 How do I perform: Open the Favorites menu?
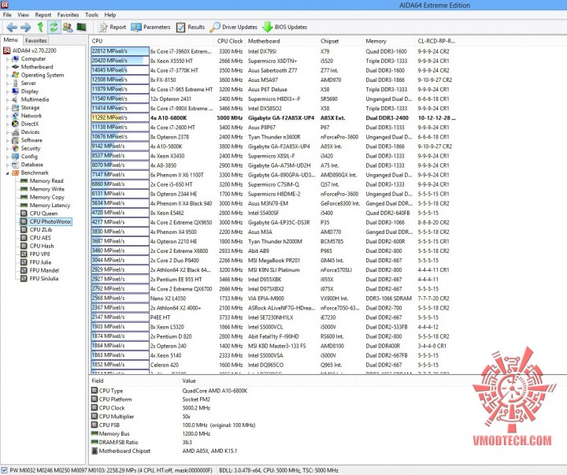coord(68,15)
